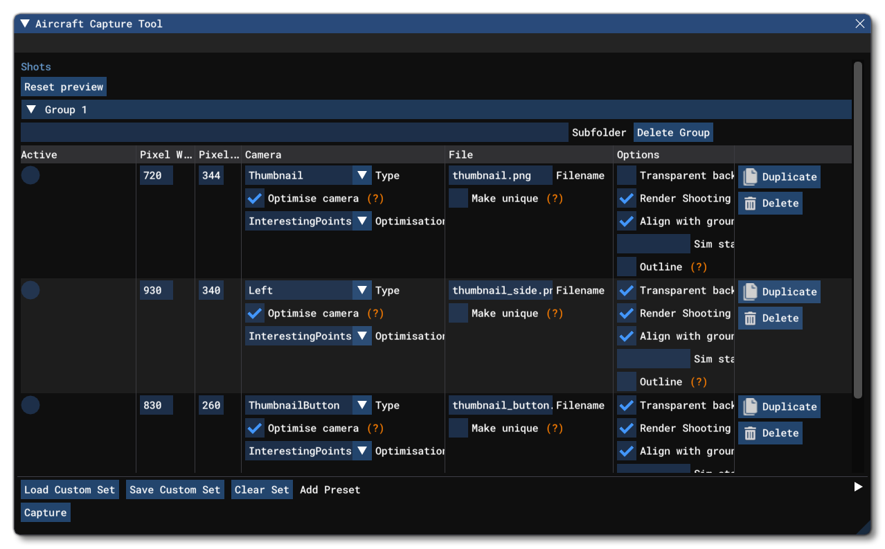The height and width of the screenshot is (549, 885).
Task: Collapse the Group 1 section
Action: point(31,110)
